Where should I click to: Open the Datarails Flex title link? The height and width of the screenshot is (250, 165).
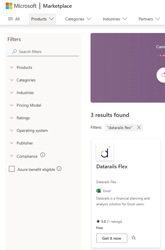(112, 167)
